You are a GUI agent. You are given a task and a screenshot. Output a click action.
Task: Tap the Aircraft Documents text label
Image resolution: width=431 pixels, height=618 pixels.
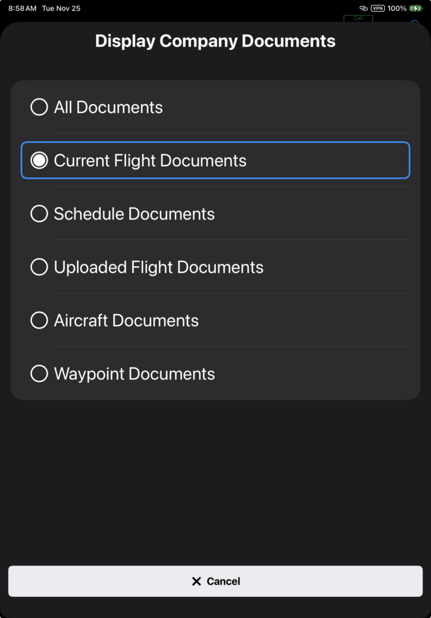127,320
